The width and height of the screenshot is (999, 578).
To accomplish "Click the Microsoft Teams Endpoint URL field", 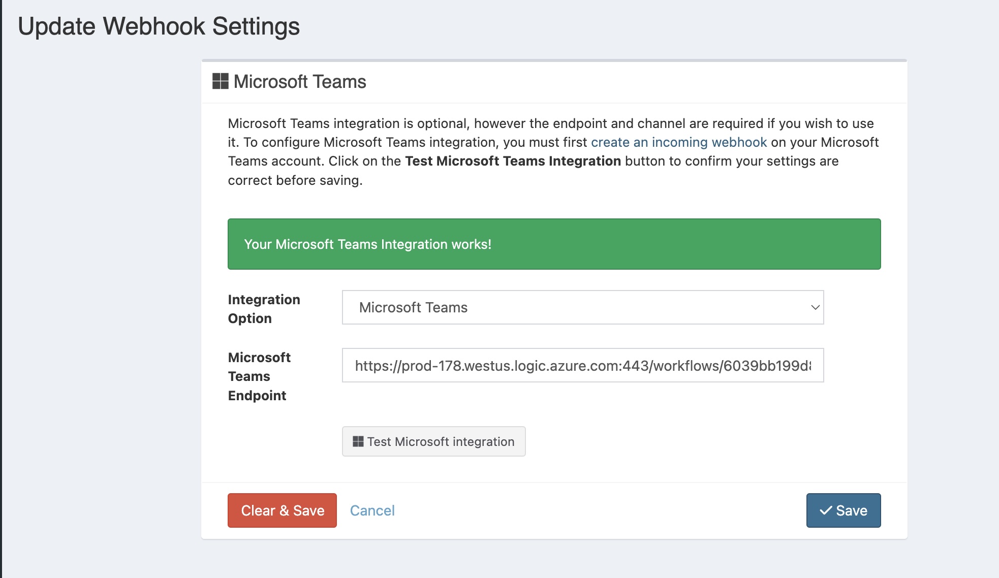I will click(583, 365).
